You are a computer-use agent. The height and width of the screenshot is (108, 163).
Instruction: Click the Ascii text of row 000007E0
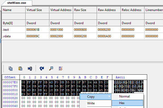coord(129,82)
